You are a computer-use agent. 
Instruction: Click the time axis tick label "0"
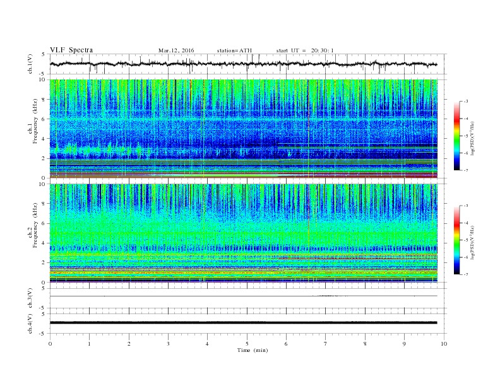tap(50, 344)
